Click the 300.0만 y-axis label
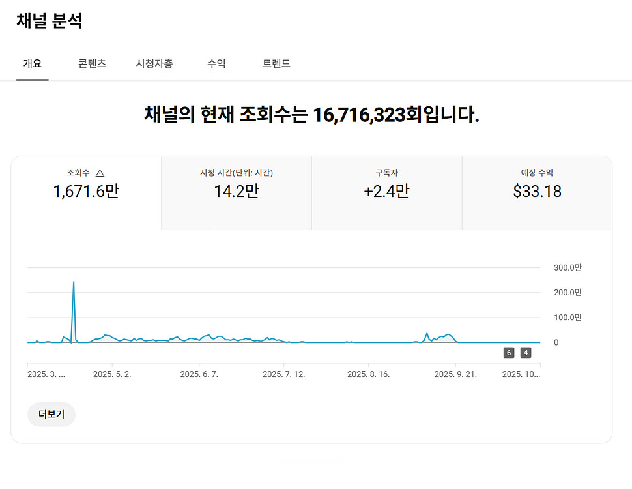 click(x=567, y=267)
